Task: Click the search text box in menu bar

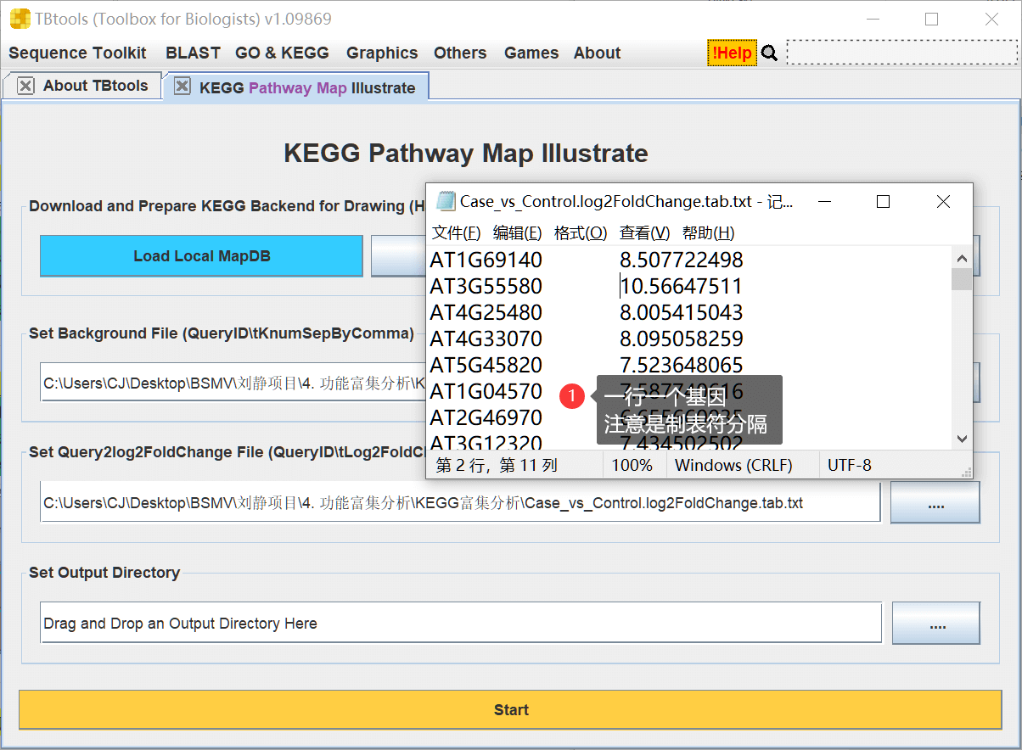Action: [901, 53]
